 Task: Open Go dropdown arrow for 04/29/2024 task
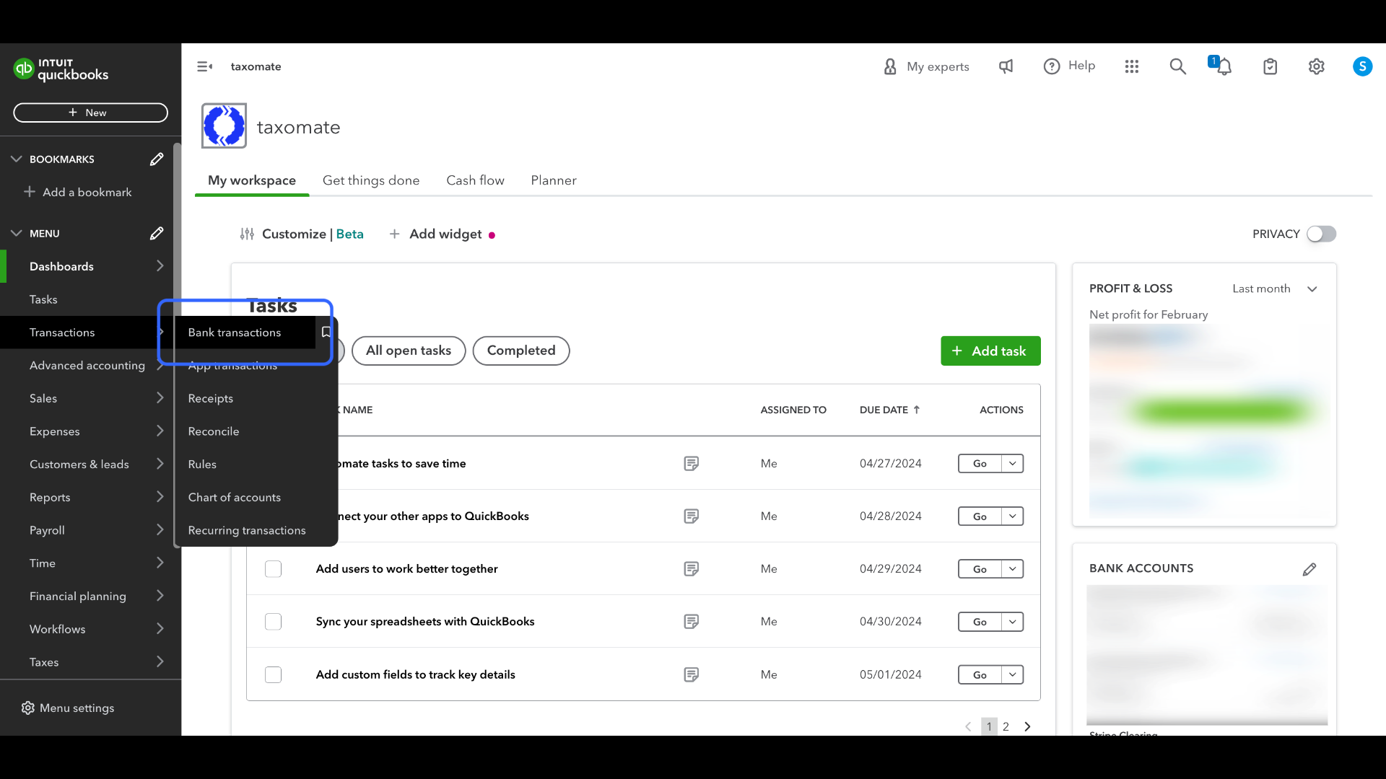1013,569
